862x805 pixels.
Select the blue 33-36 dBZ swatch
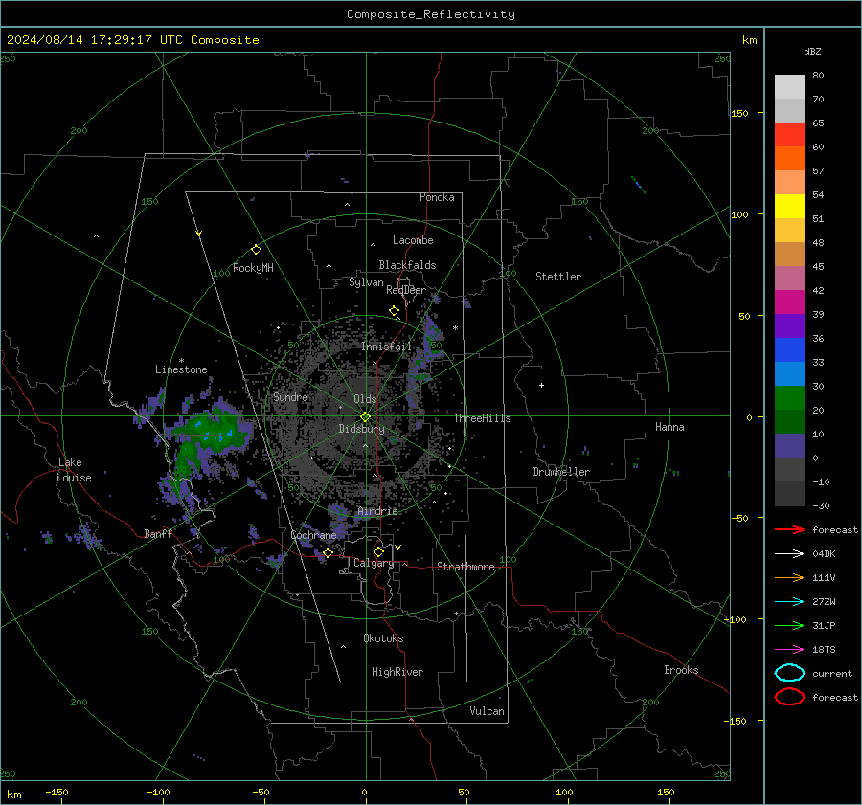(x=789, y=350)
